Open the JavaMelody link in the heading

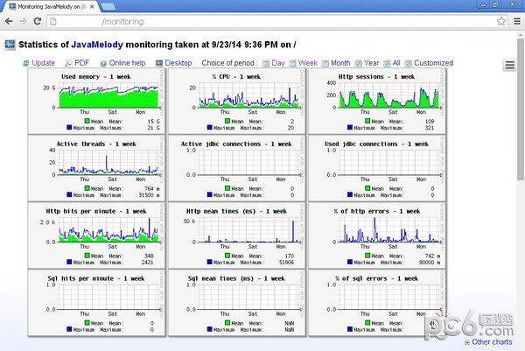click(97, 45)
